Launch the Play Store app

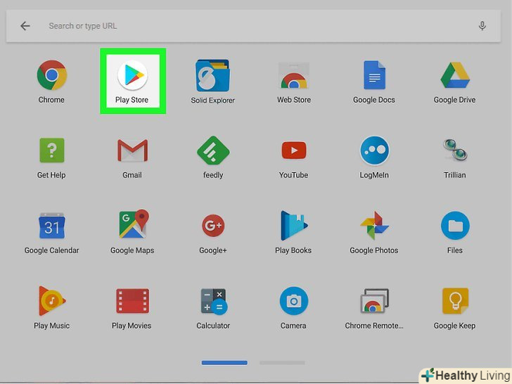[132, 75]
